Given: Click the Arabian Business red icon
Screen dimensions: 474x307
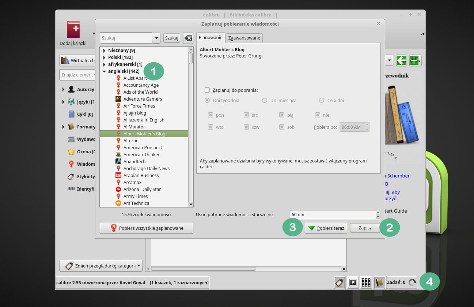Looking at the screenshot, I should coord(118,175).
